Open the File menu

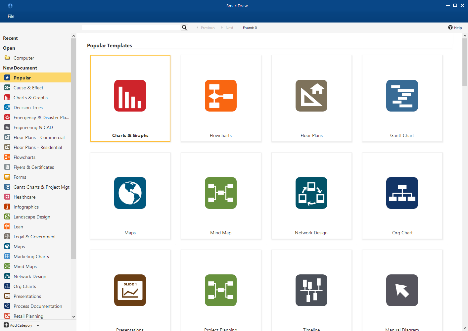coord(11,16)
